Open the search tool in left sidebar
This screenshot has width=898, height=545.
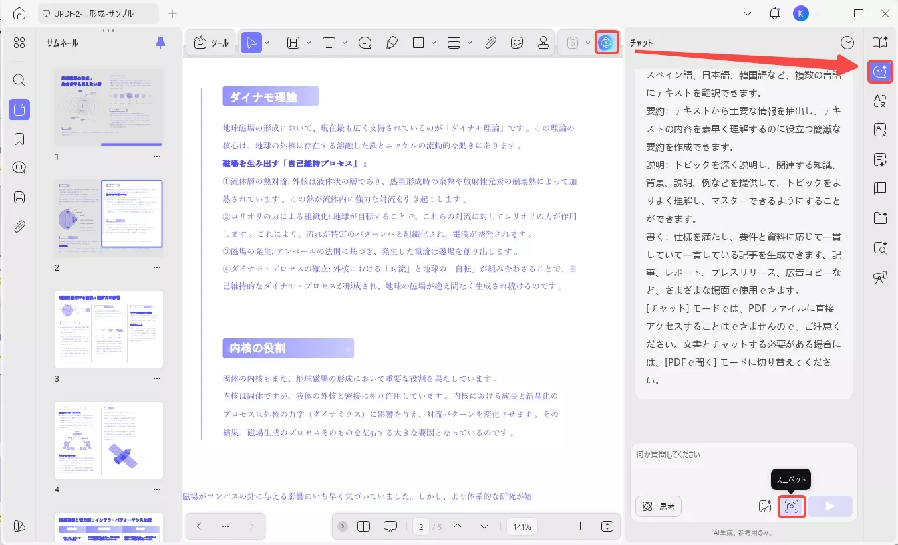click(x=19, y=80)
